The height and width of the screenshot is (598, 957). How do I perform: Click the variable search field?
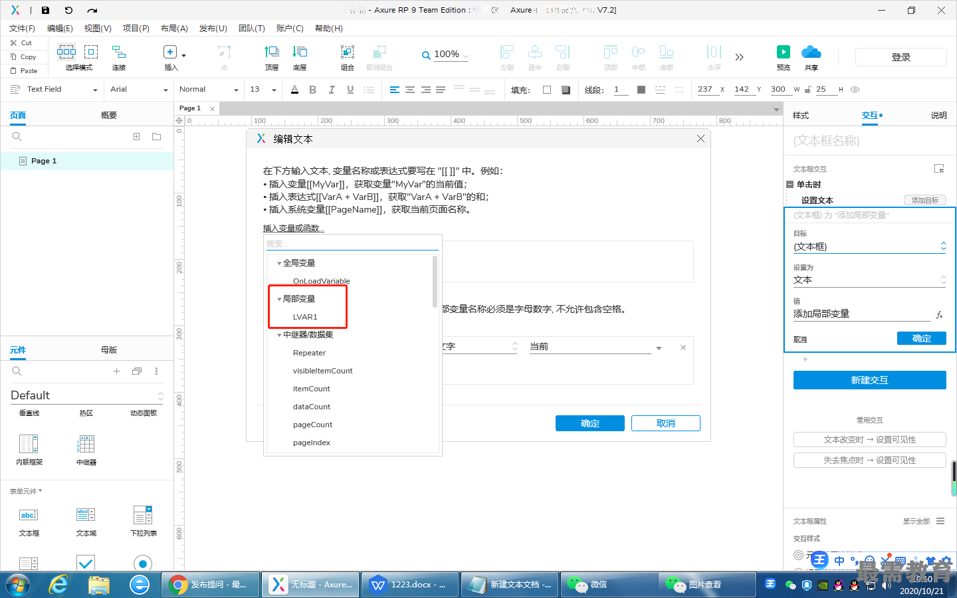[x=352, y=243]
